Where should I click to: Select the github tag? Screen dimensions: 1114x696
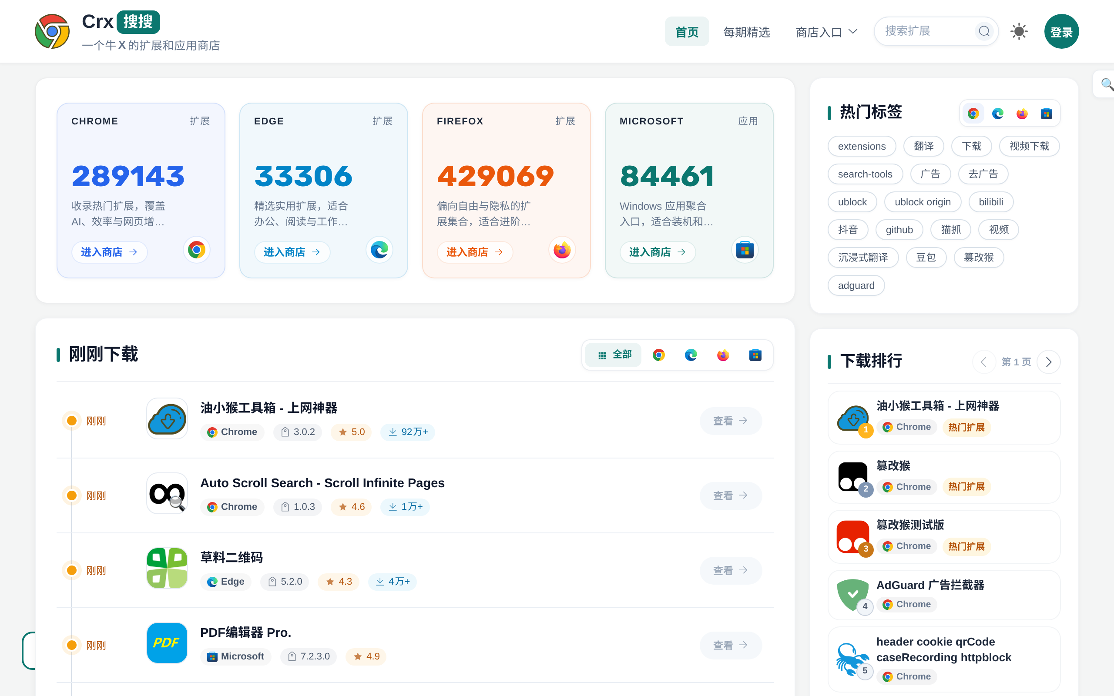[x=899, y=230]
